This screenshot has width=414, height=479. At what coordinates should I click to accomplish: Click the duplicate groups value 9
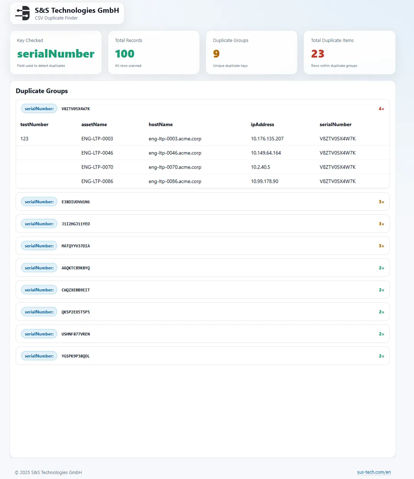click(x=216, y=54)
